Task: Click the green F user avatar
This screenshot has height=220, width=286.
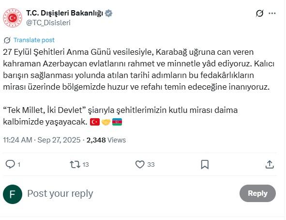Action: [13, 194]
